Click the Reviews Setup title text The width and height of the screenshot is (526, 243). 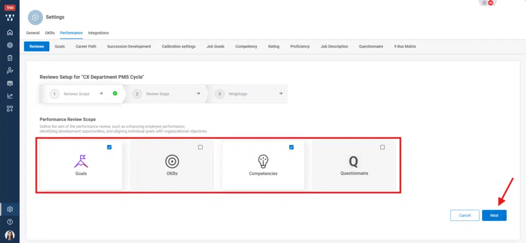pyautogui.click(x=92, y=77)
